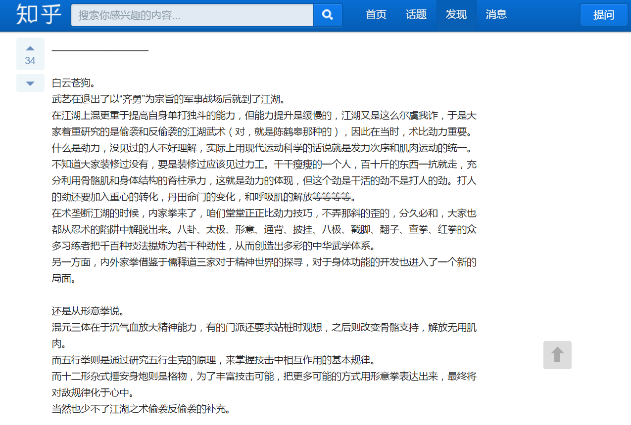Viewport: 631px width, 425px height.
Task: Go to the 话题 page
Action: [x=416, y=15]
